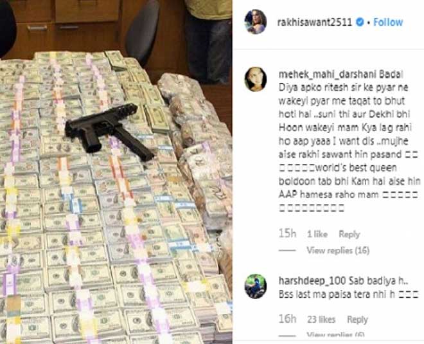Follow the rakhisawant2511 account
The image size is (424, 344).
(x=388, y=23)
